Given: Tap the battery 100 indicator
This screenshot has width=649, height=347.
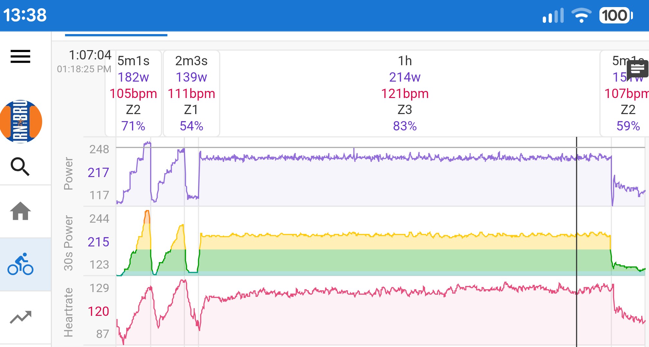Looking at the screenshot, I should coord(616,15).
